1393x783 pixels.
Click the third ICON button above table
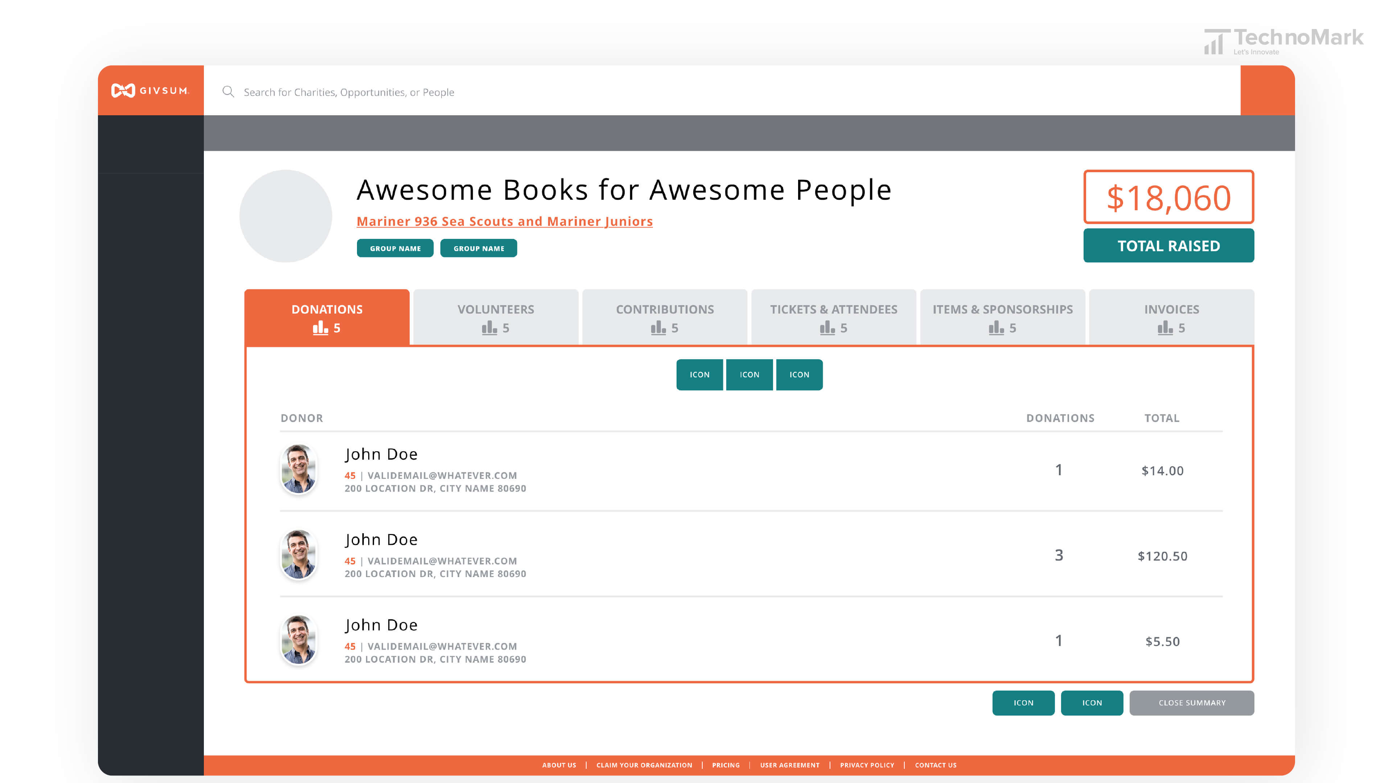[x=799, y=374]
